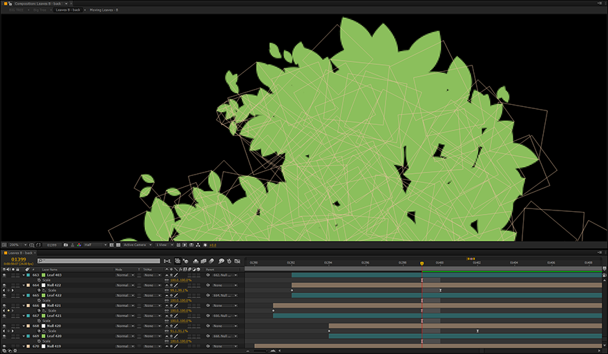Toggle the transparency grid in viewer
Viewport: 608px width, 354px height.
tap(118, 245)
